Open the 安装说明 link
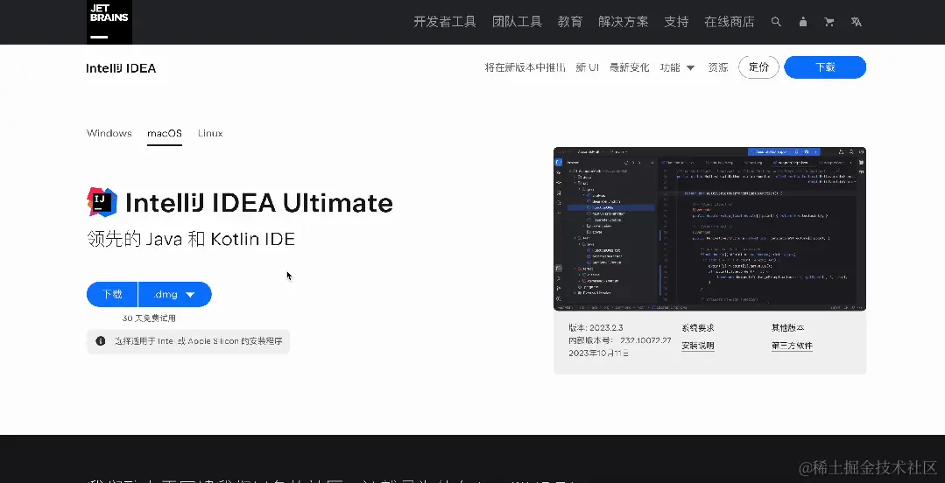Viewport: 945px width, 483px height. 698,346
